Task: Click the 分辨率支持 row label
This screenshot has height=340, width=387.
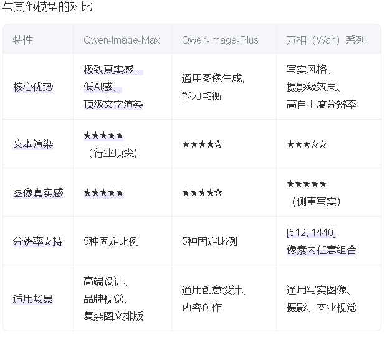Action: coord(38,241)
